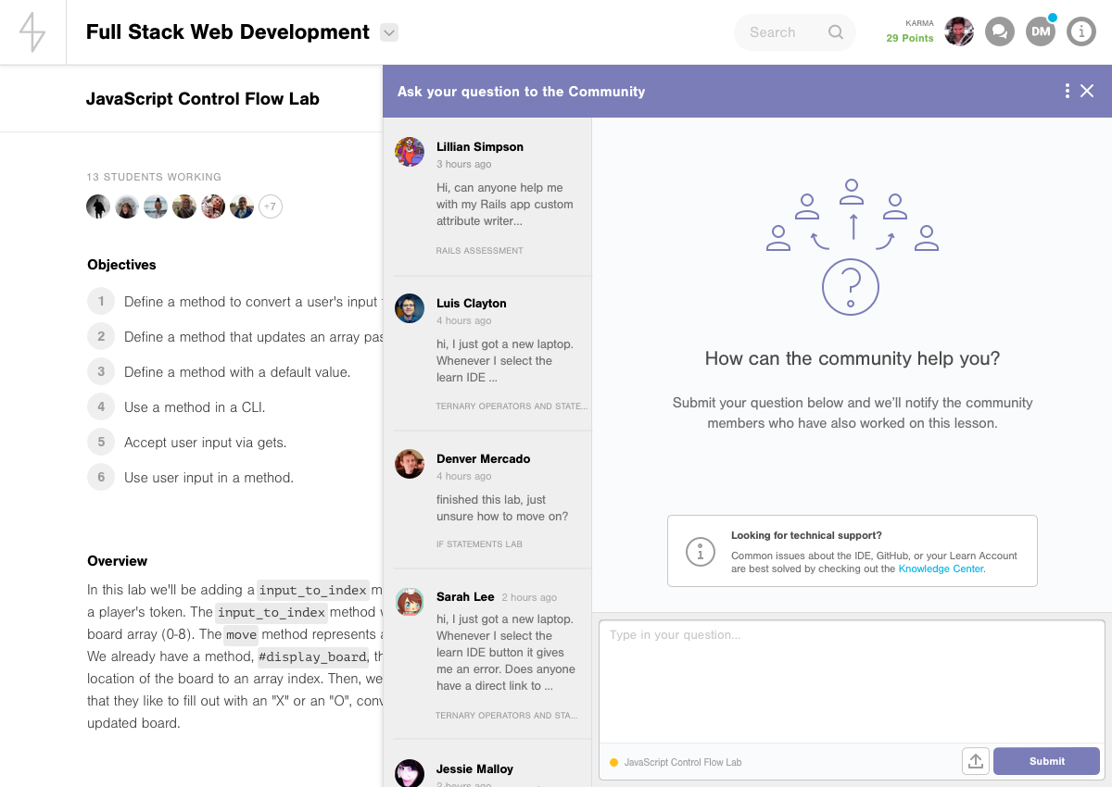The image size is (1112, 787).
Task: Click the upload attachment icon next to Submit
Action: [976, 761]
